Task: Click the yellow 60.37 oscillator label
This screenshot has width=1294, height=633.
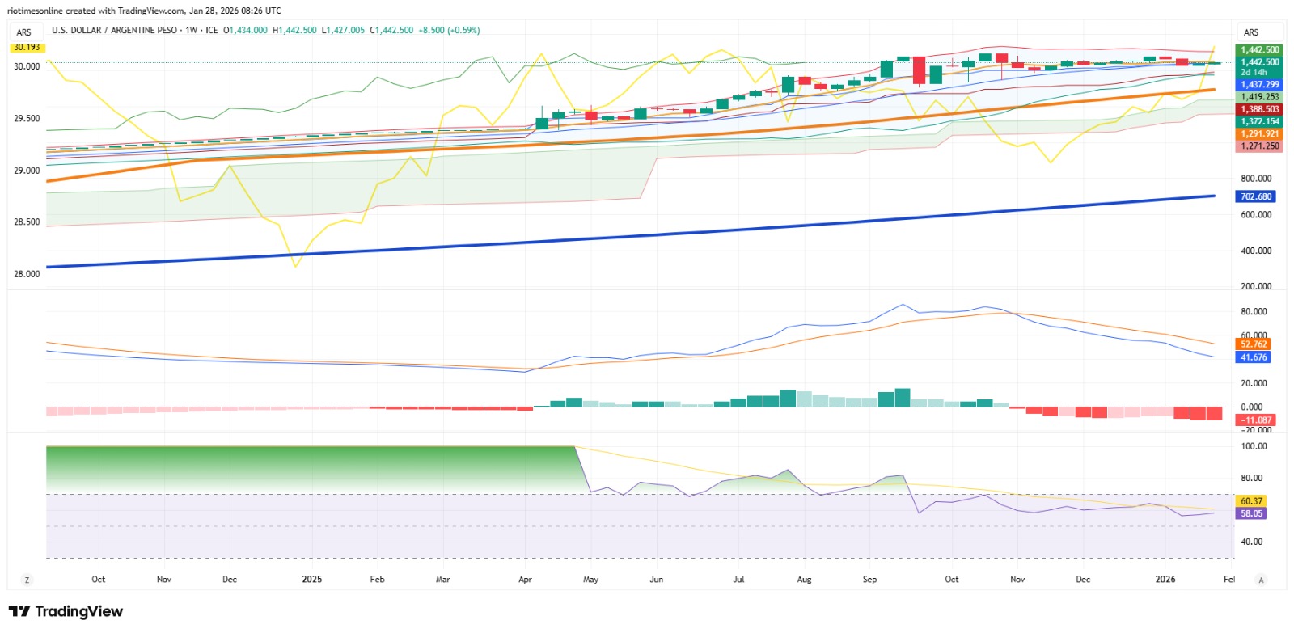Action: coord(1251,501)
